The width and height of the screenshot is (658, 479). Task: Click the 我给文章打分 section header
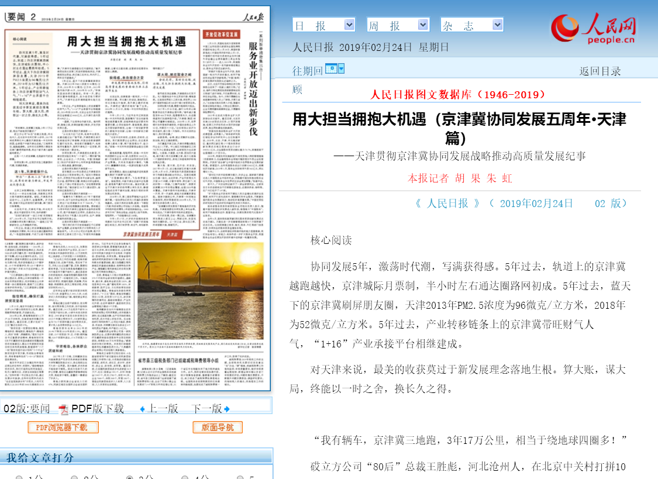(40, 457)
